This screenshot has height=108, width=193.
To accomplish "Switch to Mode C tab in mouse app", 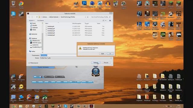I will point(60,77).
